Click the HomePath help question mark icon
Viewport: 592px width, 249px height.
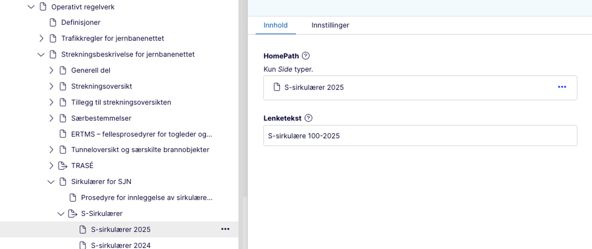(306, 56)
